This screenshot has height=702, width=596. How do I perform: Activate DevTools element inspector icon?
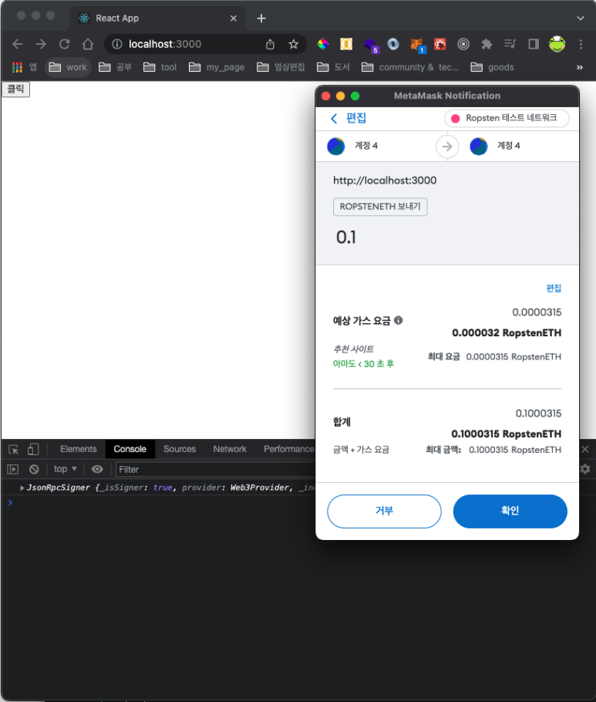click(x=13, y=449)
